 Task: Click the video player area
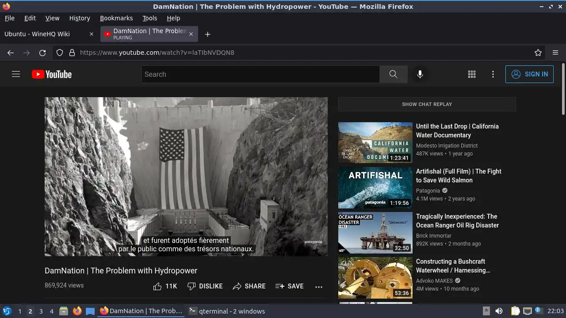(x=186, y=177)
